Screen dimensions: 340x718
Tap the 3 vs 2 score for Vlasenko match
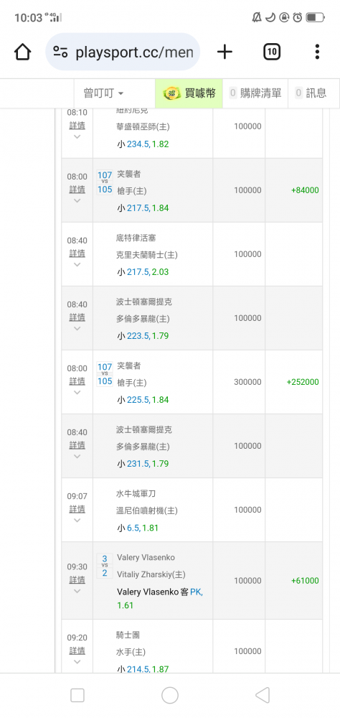point(105,566)
